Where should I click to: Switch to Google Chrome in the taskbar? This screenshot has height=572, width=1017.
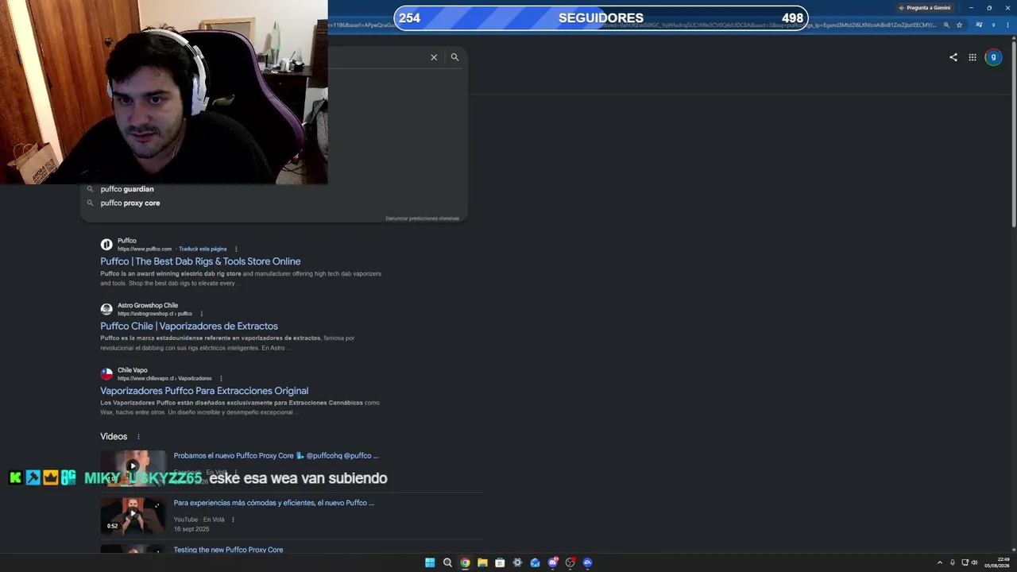point(465,562)
